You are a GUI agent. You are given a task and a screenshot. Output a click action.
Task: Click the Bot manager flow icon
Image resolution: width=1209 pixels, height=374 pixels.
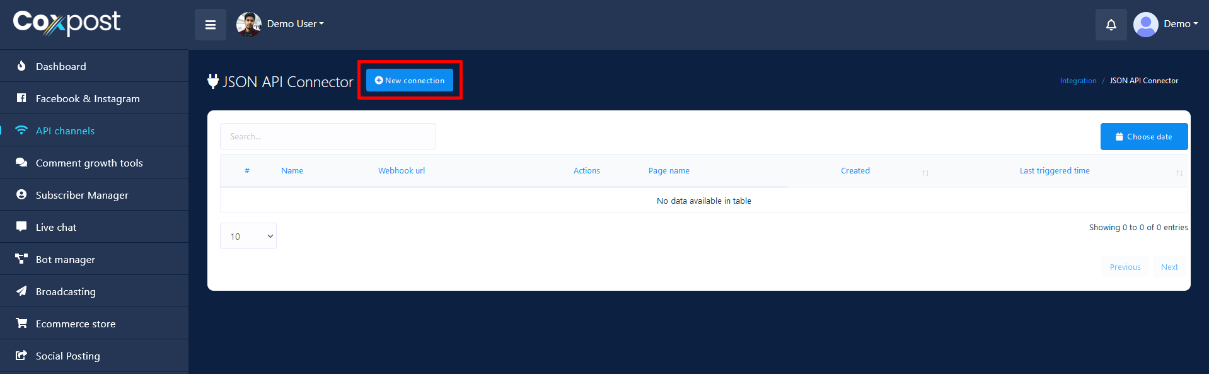(21, 259)
